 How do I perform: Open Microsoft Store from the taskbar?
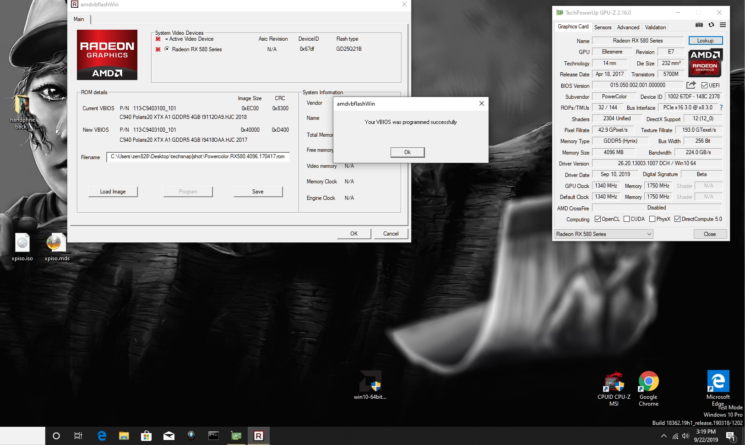(x=146, y=436)
